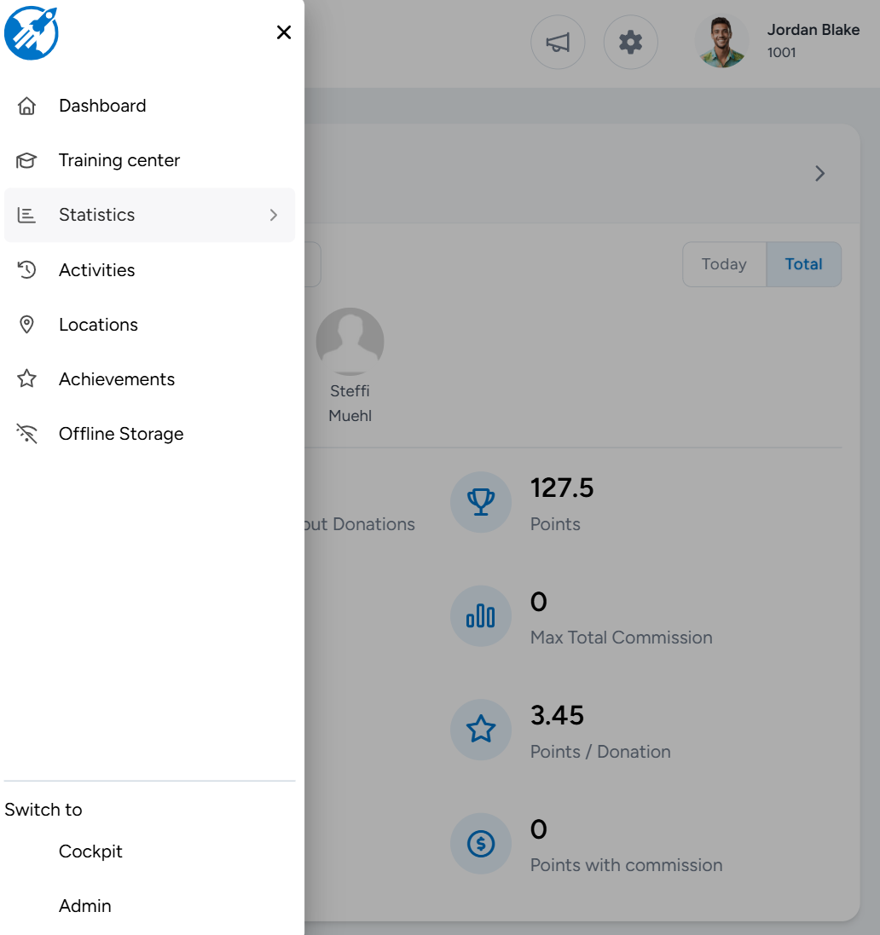880x935 pixels.
Task: Click Jordan Blake's profile avatar
Action: coord(722,42)
